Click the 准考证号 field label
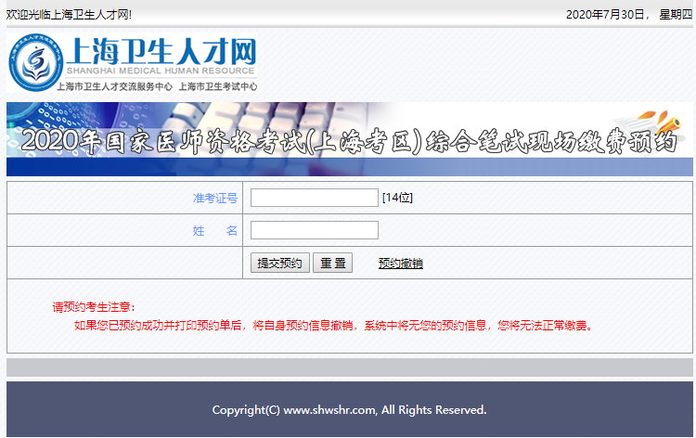 (214, 198)
